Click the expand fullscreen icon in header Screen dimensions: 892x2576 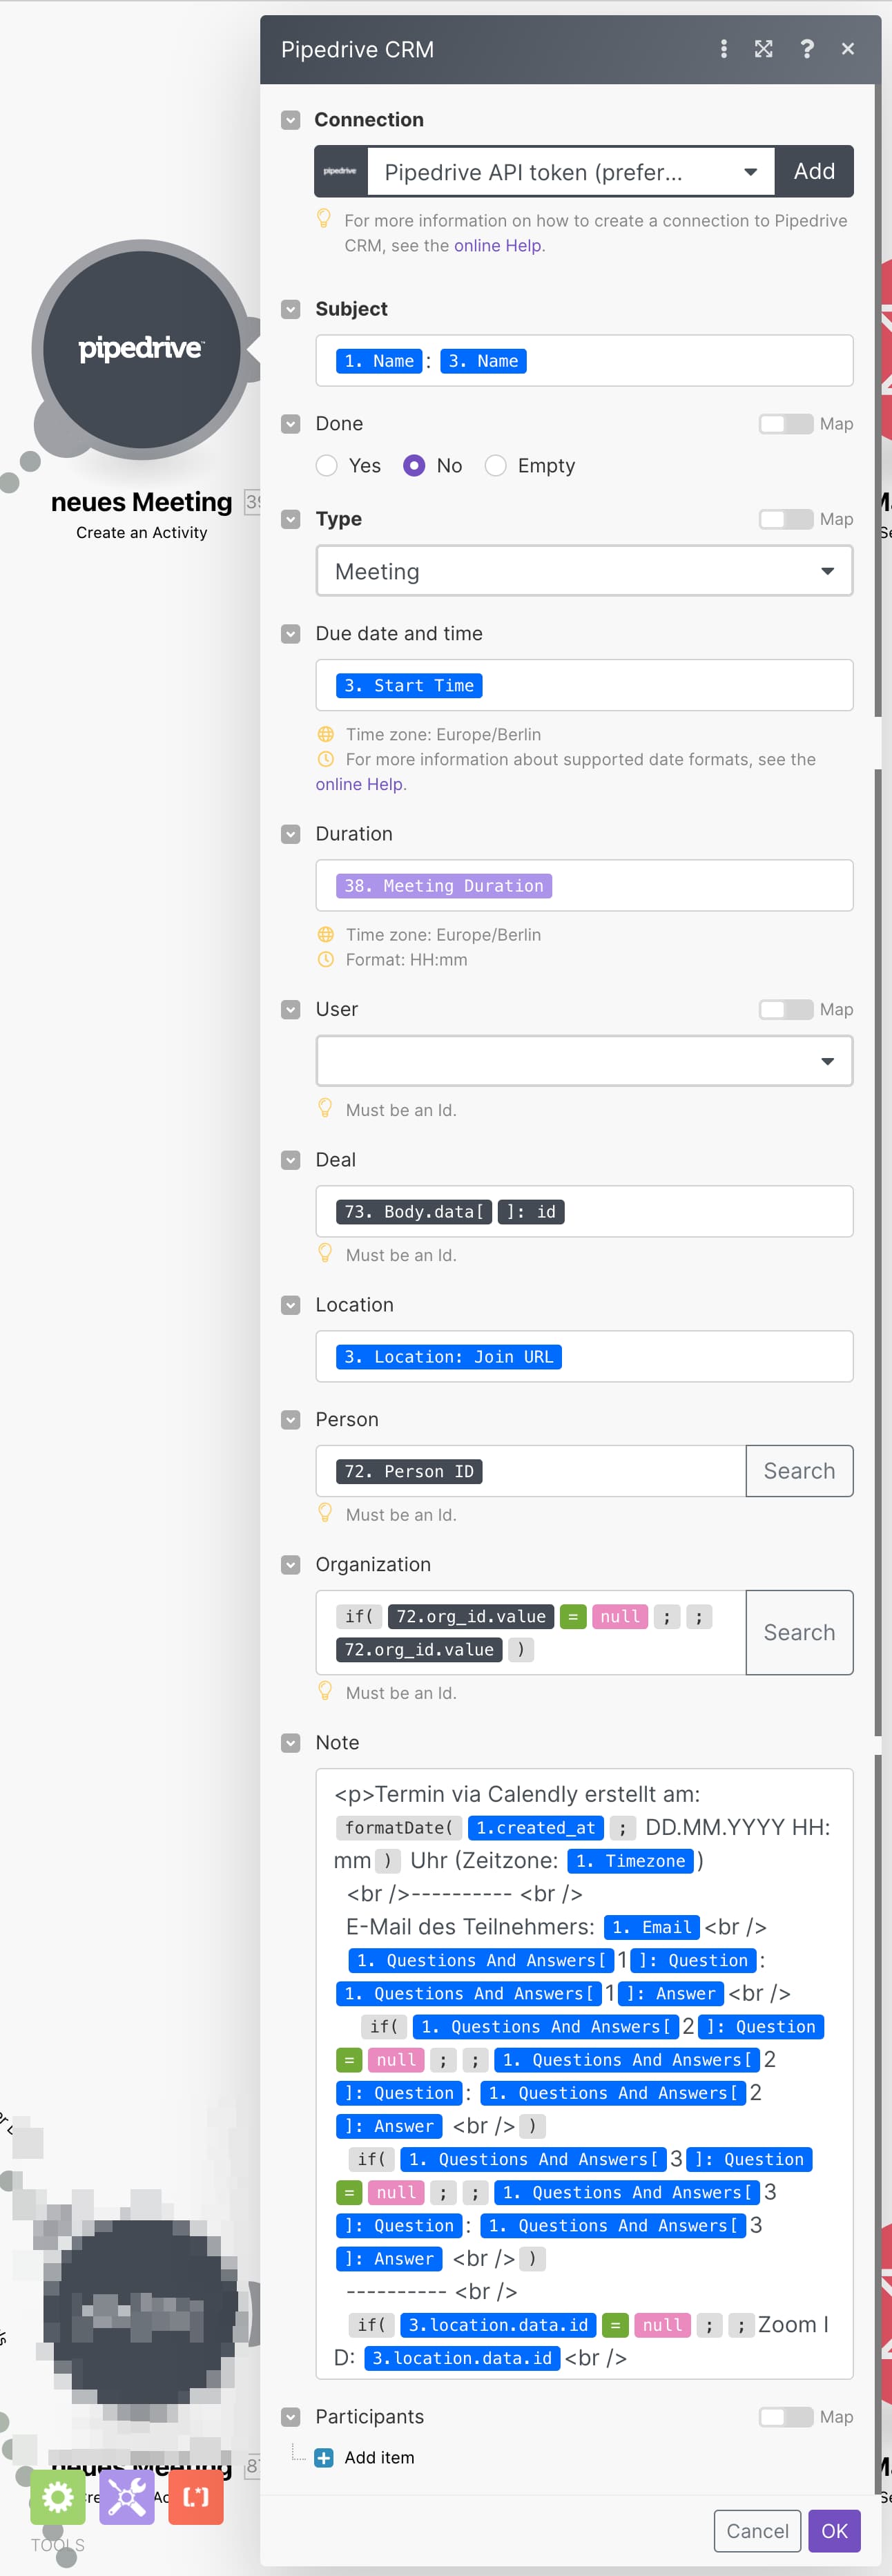coord(764,49)
